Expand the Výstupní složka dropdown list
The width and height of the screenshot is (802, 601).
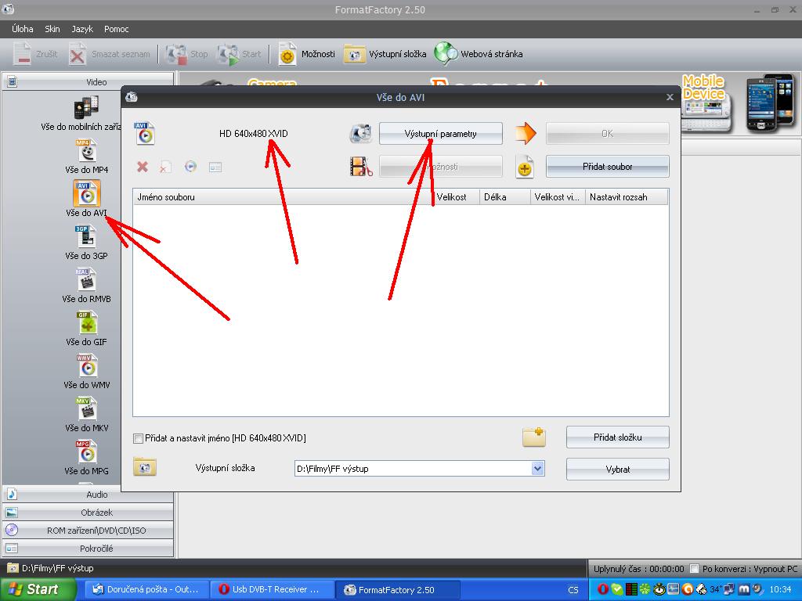pyautogui.click(x=537, y=469)
